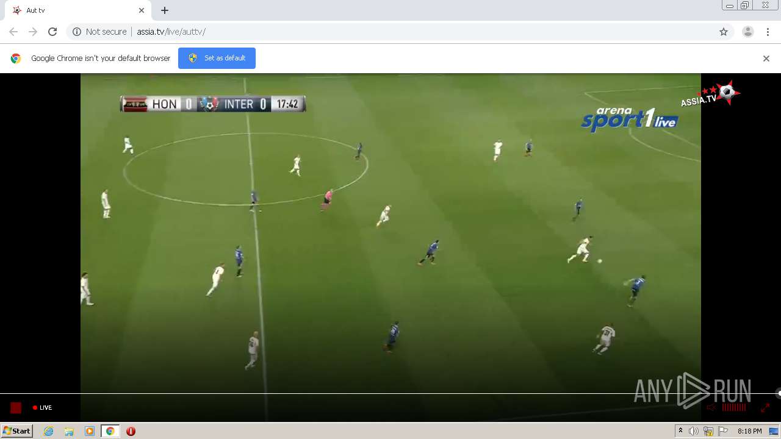Mute the video player sound
The image size is (781, 439).
pyautogui.click(x=711, y=407)
